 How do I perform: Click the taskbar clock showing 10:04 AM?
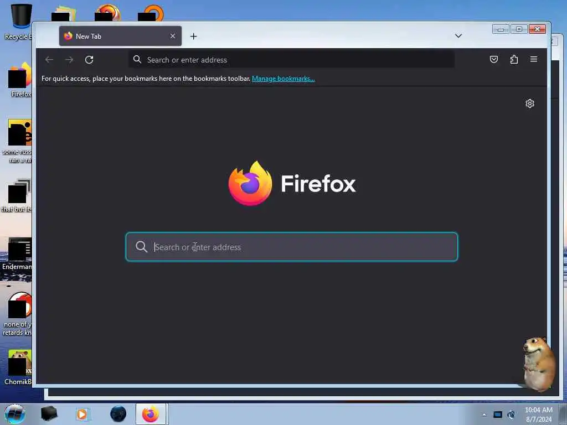pos(538,414)
